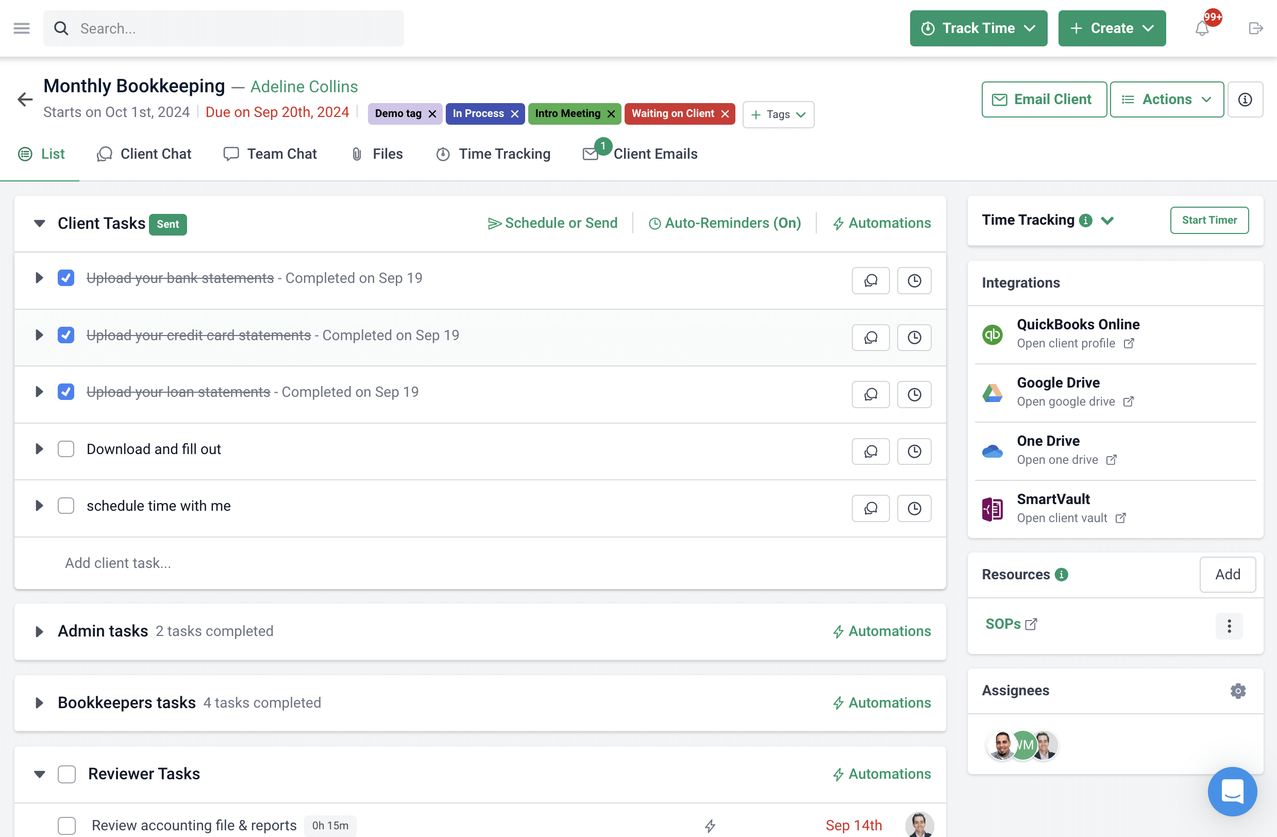Remove the Intro Meeting tag
The width and height of the screenshot is (1277, 837).
pos(611,114)
